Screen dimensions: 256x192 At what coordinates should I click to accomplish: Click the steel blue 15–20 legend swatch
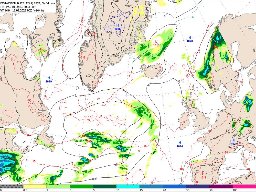(151, 186)
